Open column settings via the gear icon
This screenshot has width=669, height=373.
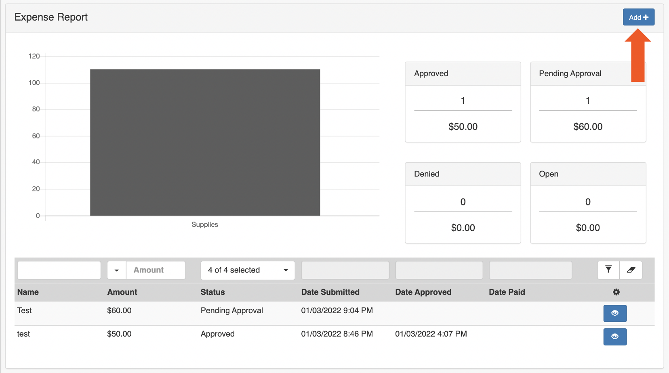click(x=616, y=292)
